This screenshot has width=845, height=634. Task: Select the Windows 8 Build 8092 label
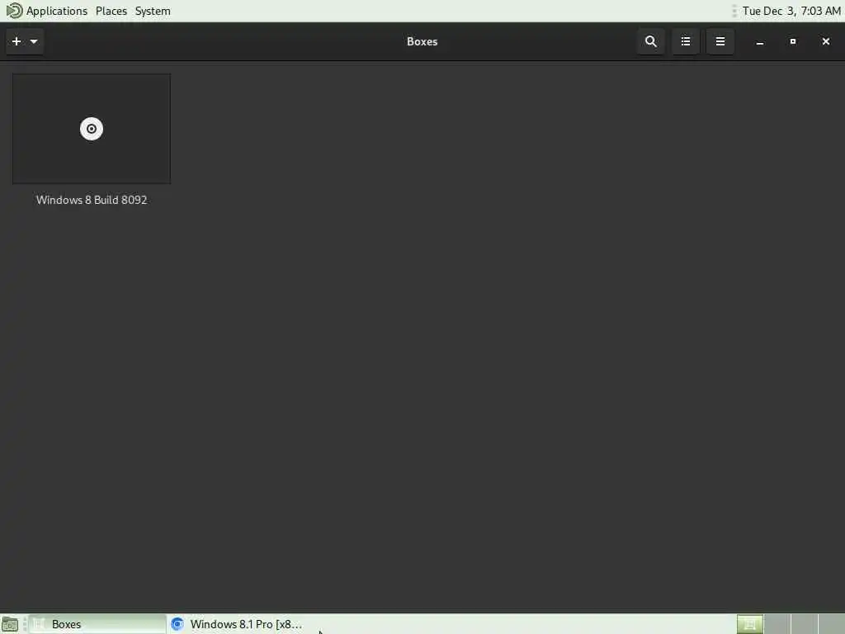92,200
